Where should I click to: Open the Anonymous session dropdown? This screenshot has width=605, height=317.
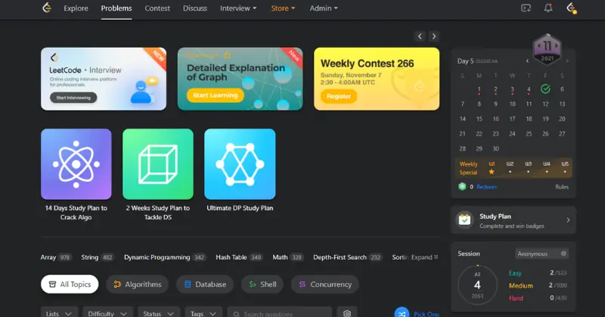(541, 253)
